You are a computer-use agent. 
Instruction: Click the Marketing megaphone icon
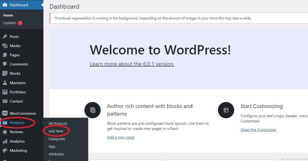pyautogui.click(x=5, y=151)
